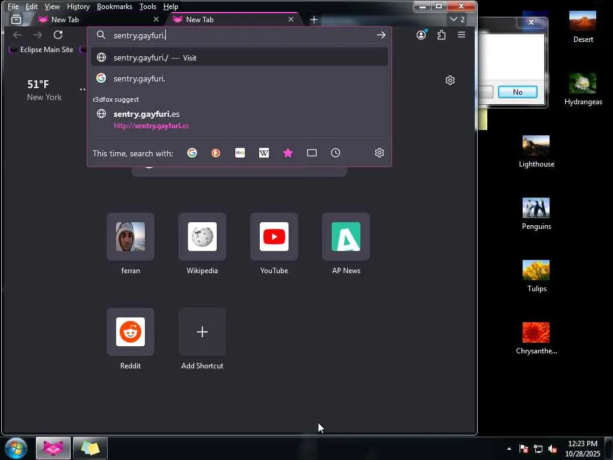Screen dimensions: 613x460
Task: Open the taskbar clock showing 12:23 PM
Action: tap(582, 449)
